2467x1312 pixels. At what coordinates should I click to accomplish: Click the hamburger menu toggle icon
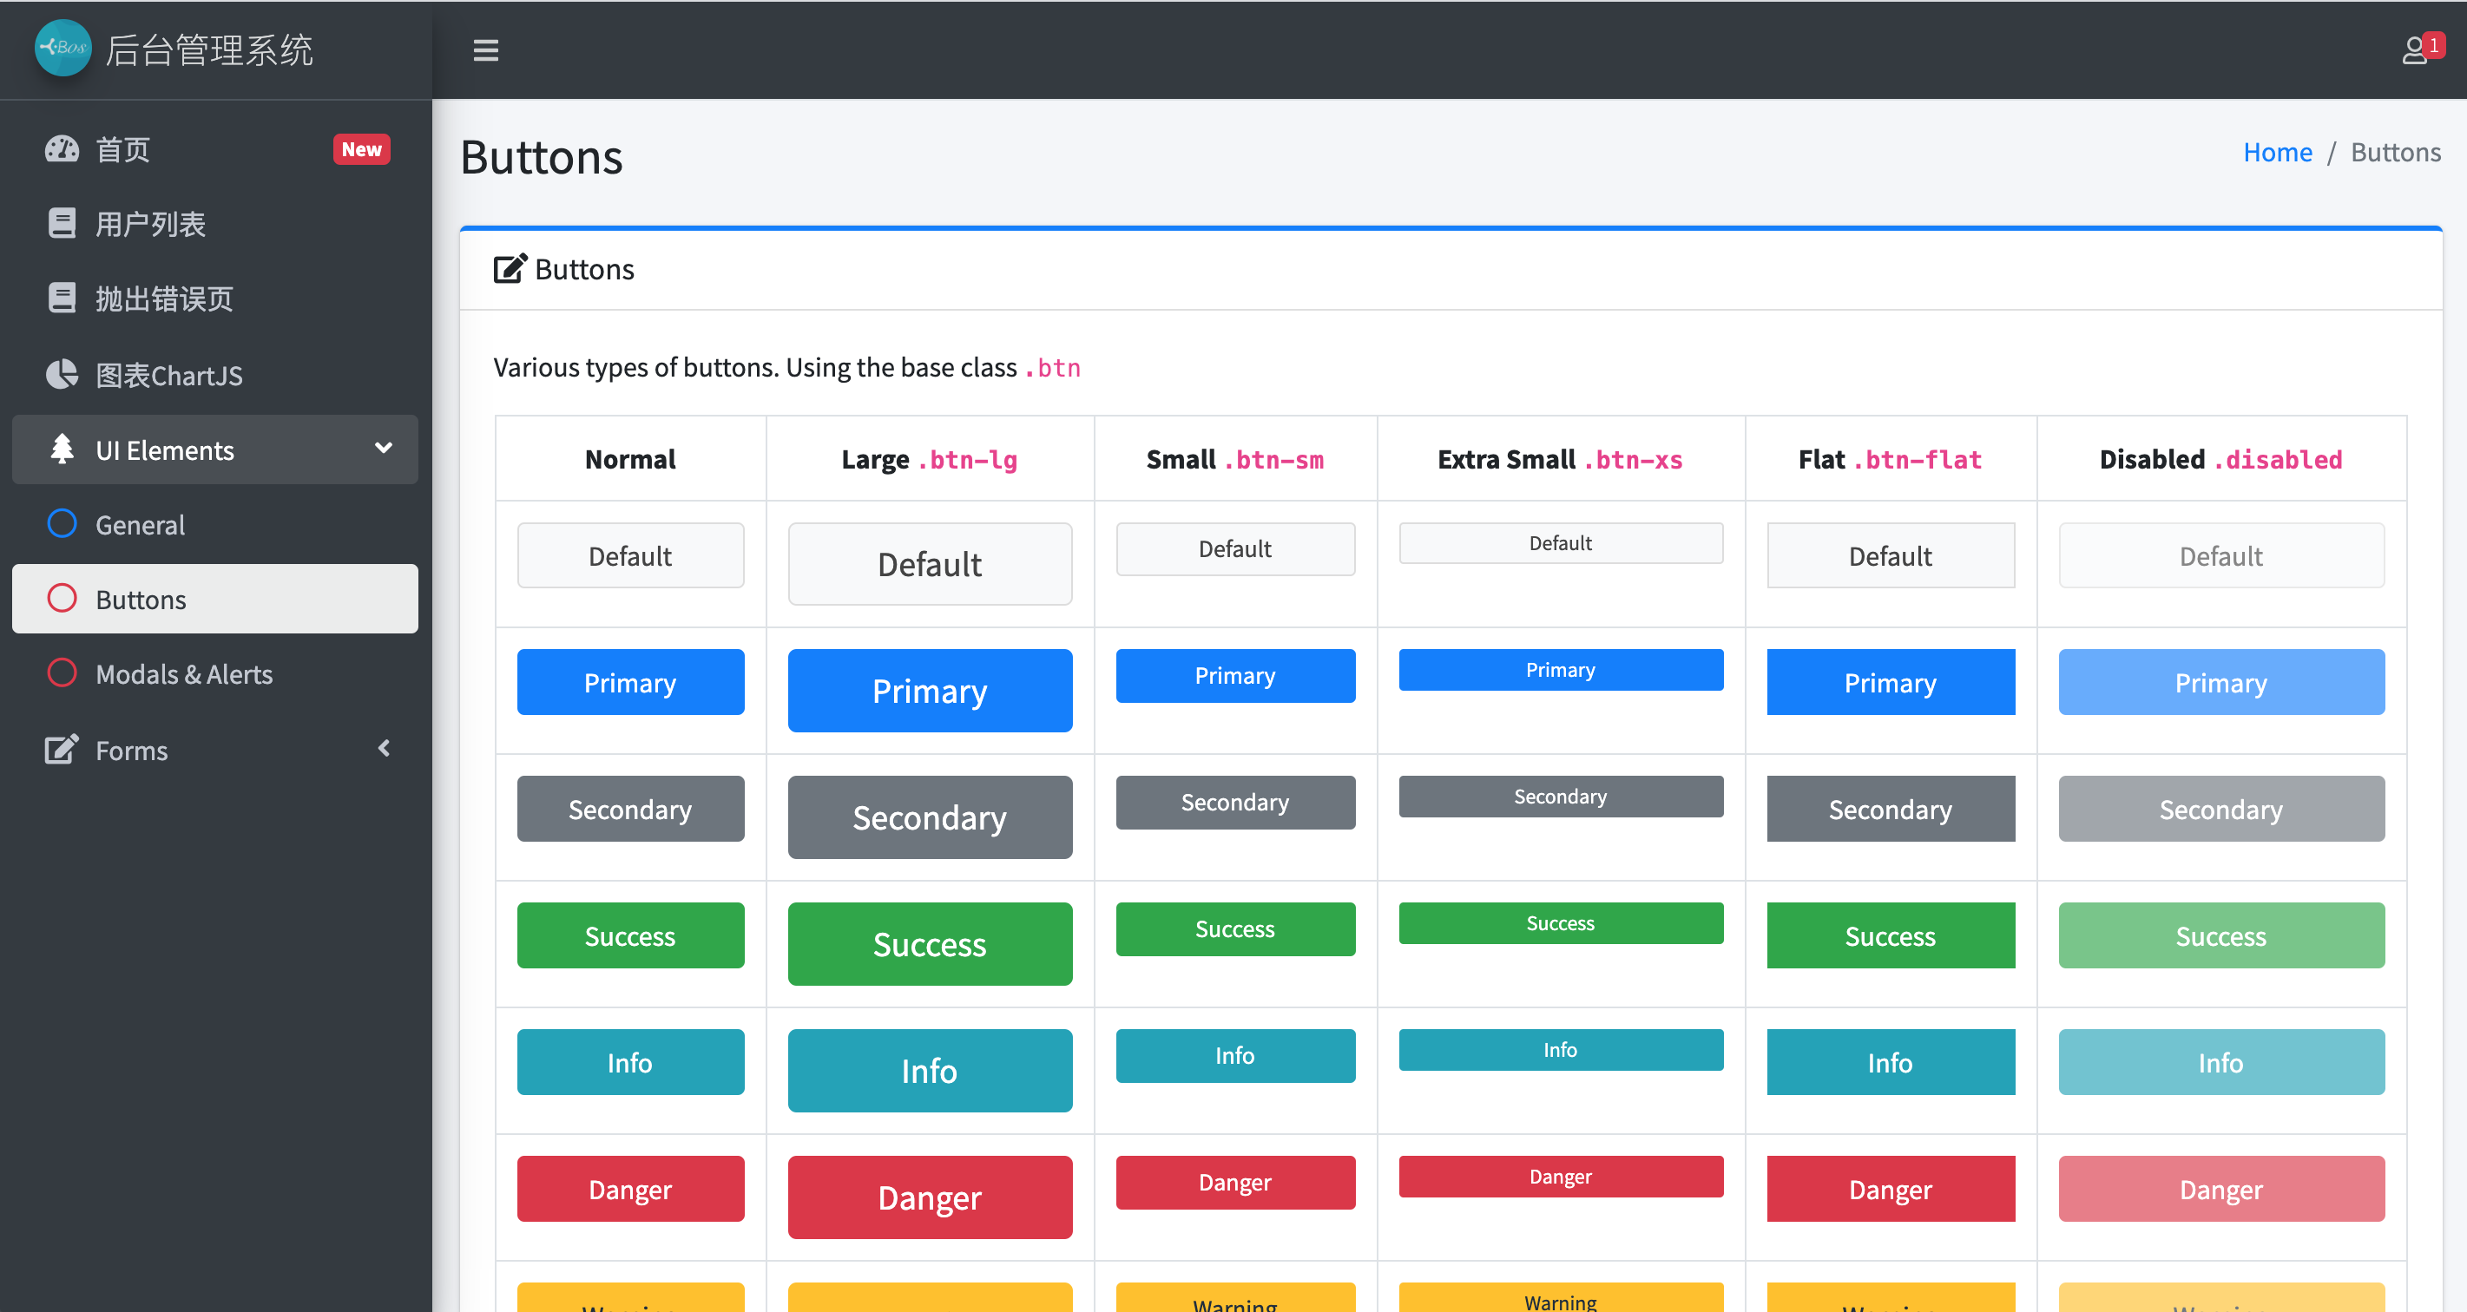click(x=485, y=49)
